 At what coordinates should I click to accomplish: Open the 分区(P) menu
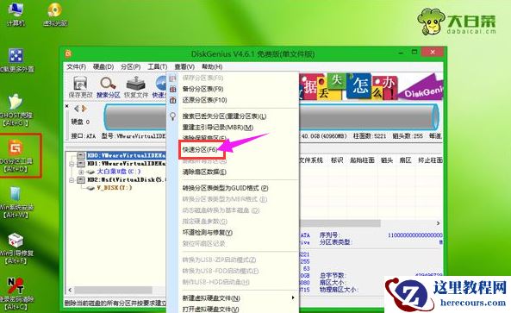[130, 67]
